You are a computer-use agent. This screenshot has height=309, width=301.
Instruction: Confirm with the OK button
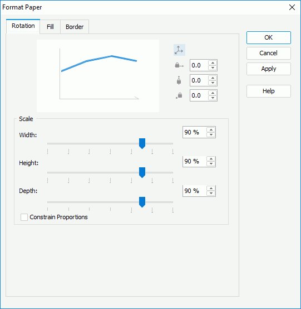tap(269, 37)
